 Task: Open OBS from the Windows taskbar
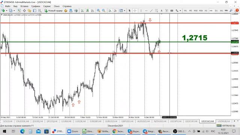[x=179, y=131]
